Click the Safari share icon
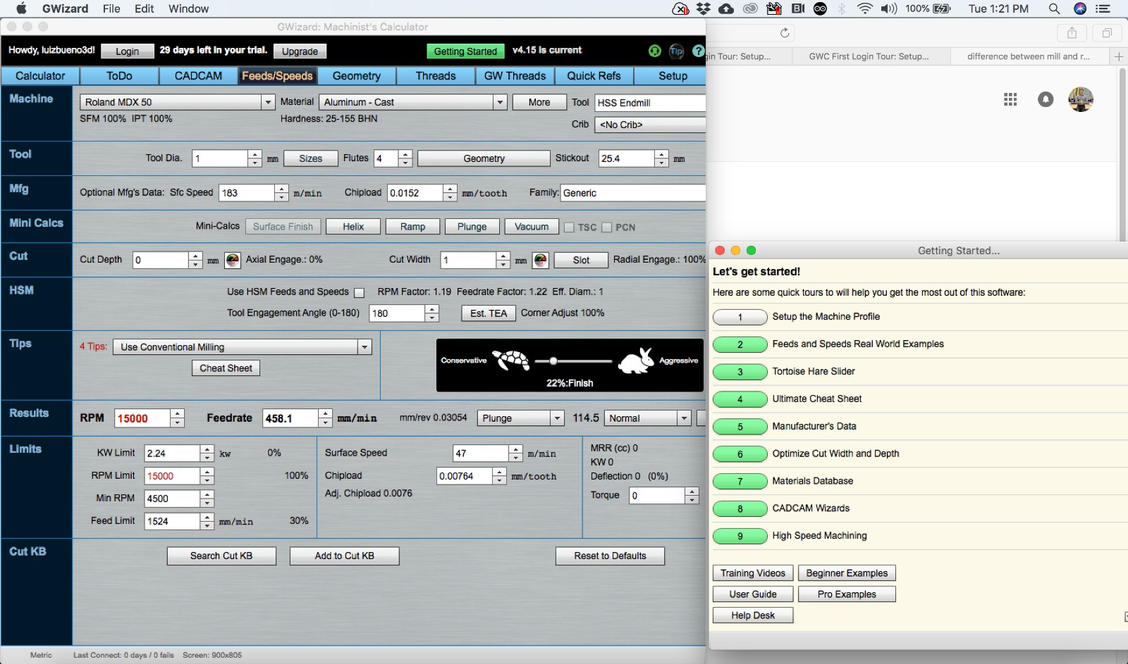 click(x=1072, y=32)
